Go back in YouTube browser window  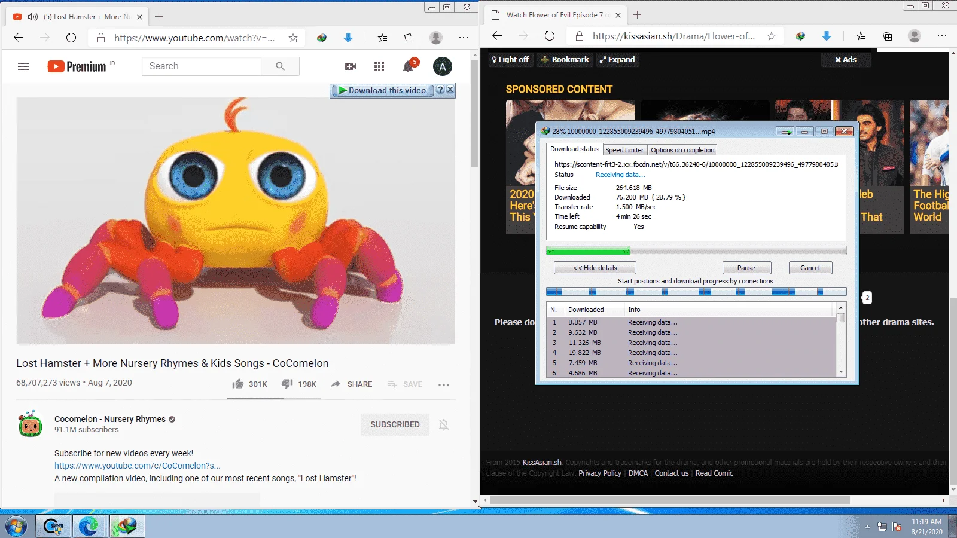(19, 38)
